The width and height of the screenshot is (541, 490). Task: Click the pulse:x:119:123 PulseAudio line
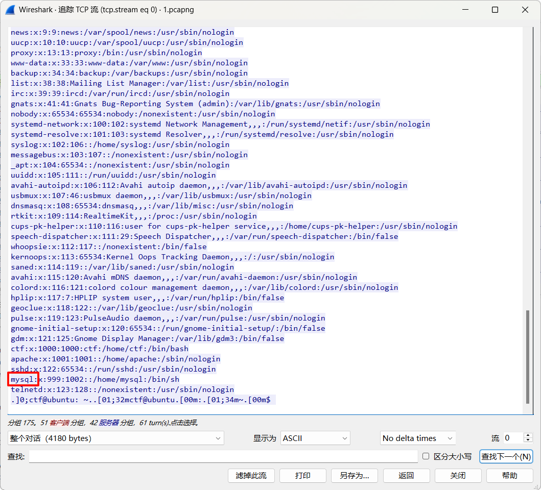point(168,318)
